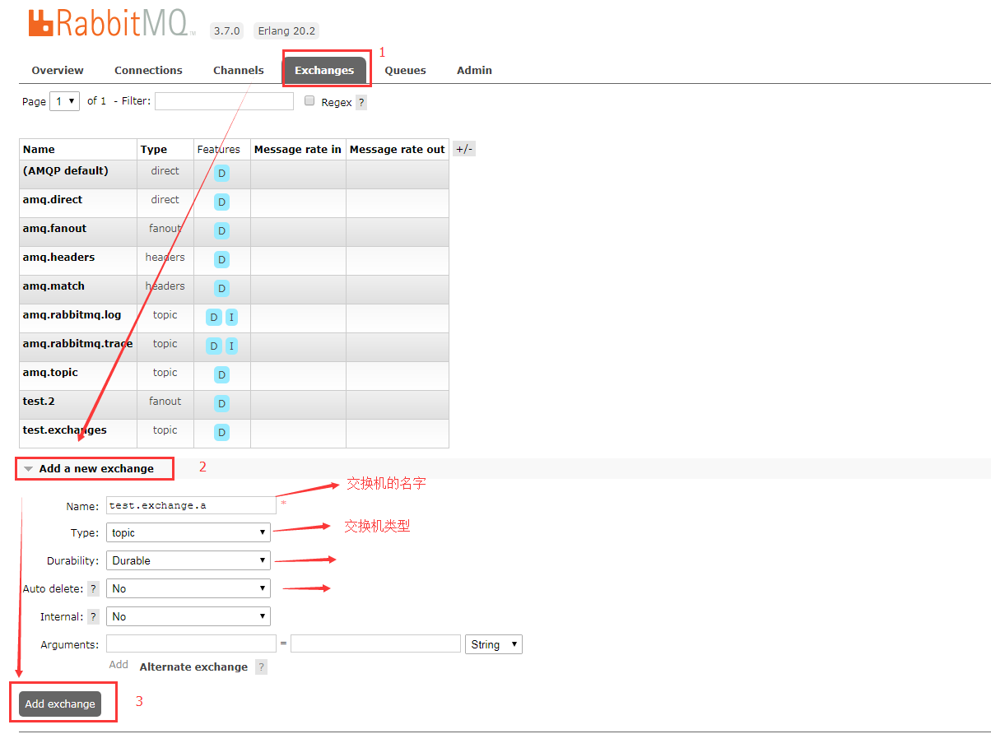Image resolution: width=991 pixels, height=734 pixels.
Task: Open the amq.match exchange
Action: point(54,286)
